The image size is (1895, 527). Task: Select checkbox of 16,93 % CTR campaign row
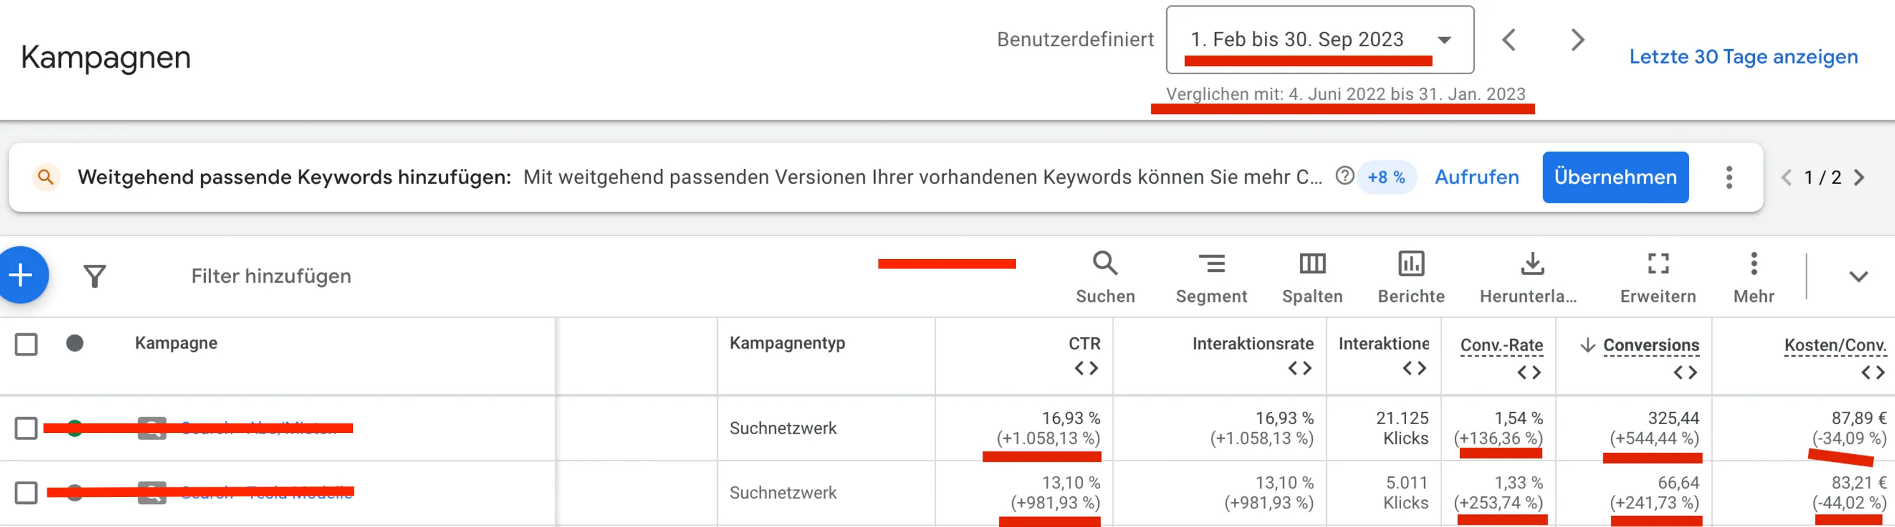click(26, 429)
